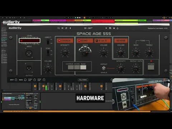
Task: Click the REPEAT RATE knob
Action: coord(136,68)
